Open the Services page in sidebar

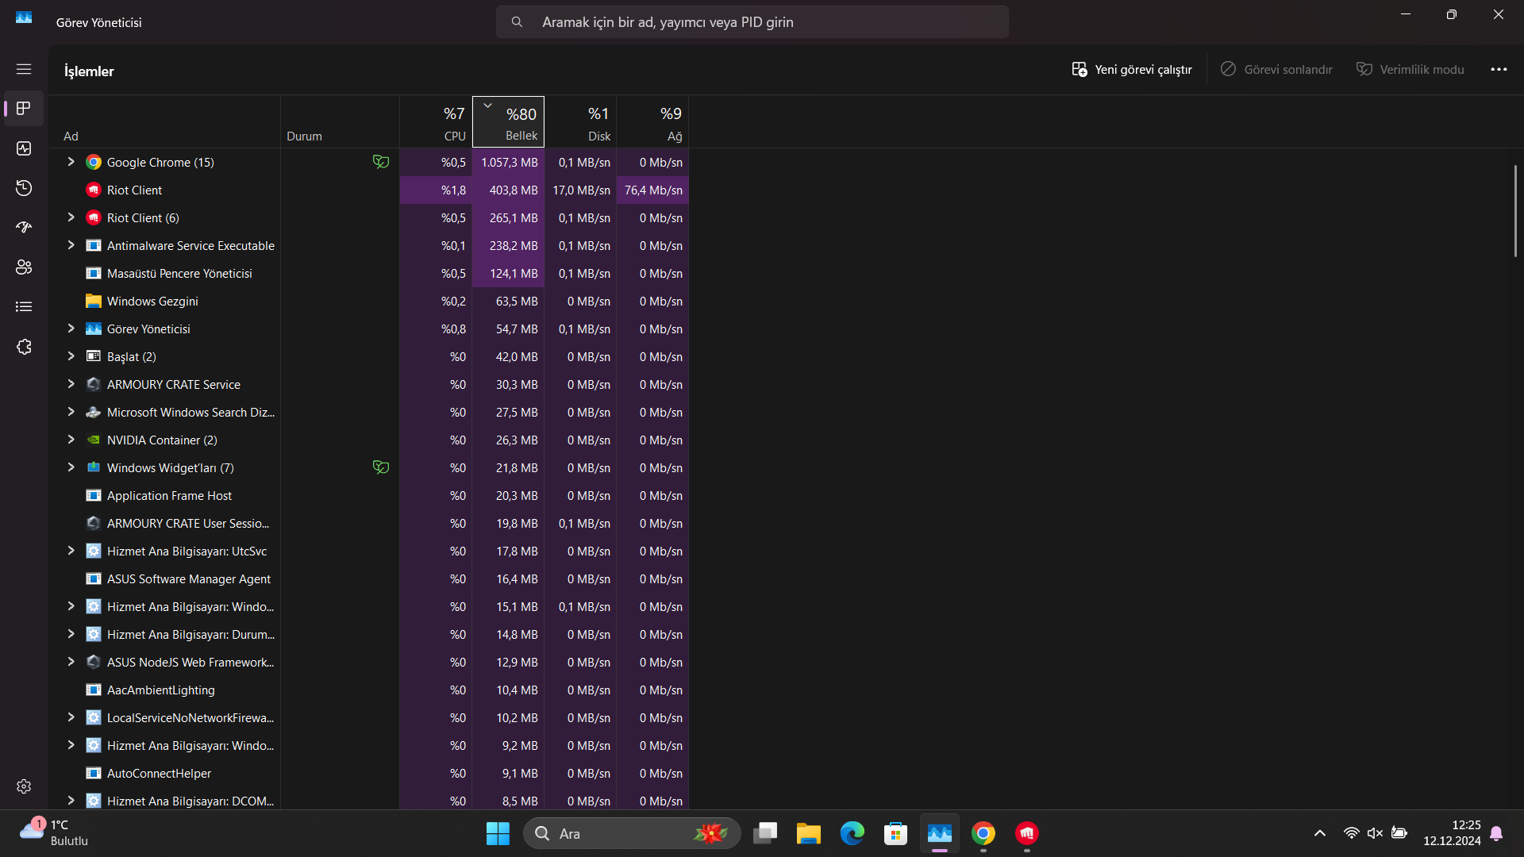click(x=24, y=347)
